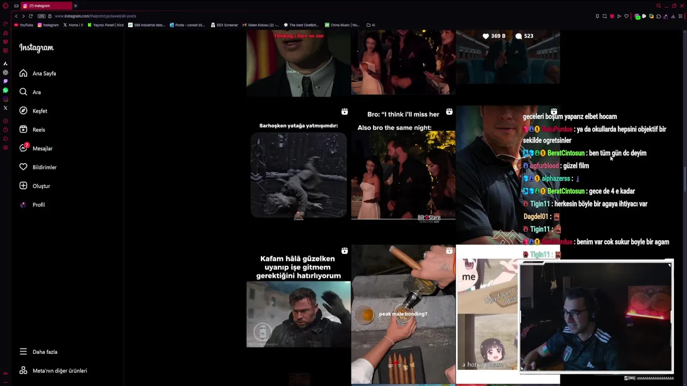Open 'Sarhoşken yatağa yatmışımdır' saved reel

coord(298,174)
